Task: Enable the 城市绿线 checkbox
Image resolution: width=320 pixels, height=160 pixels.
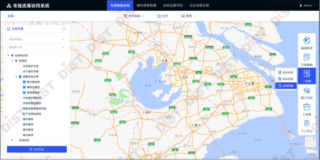Action: click(x=20, y=119)
